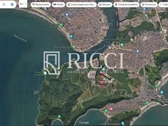This screenshot has width=168, height=126.
Task: Open the Praiamar Shopping pin
Action: click(x=67, y=15)
